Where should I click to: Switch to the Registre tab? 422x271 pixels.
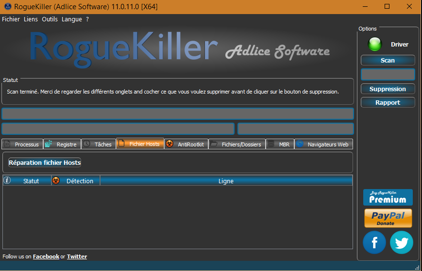tap(62, 144)
